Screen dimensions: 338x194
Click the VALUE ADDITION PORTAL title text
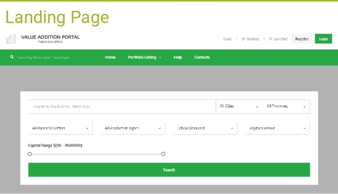click(x=50, y=37)
